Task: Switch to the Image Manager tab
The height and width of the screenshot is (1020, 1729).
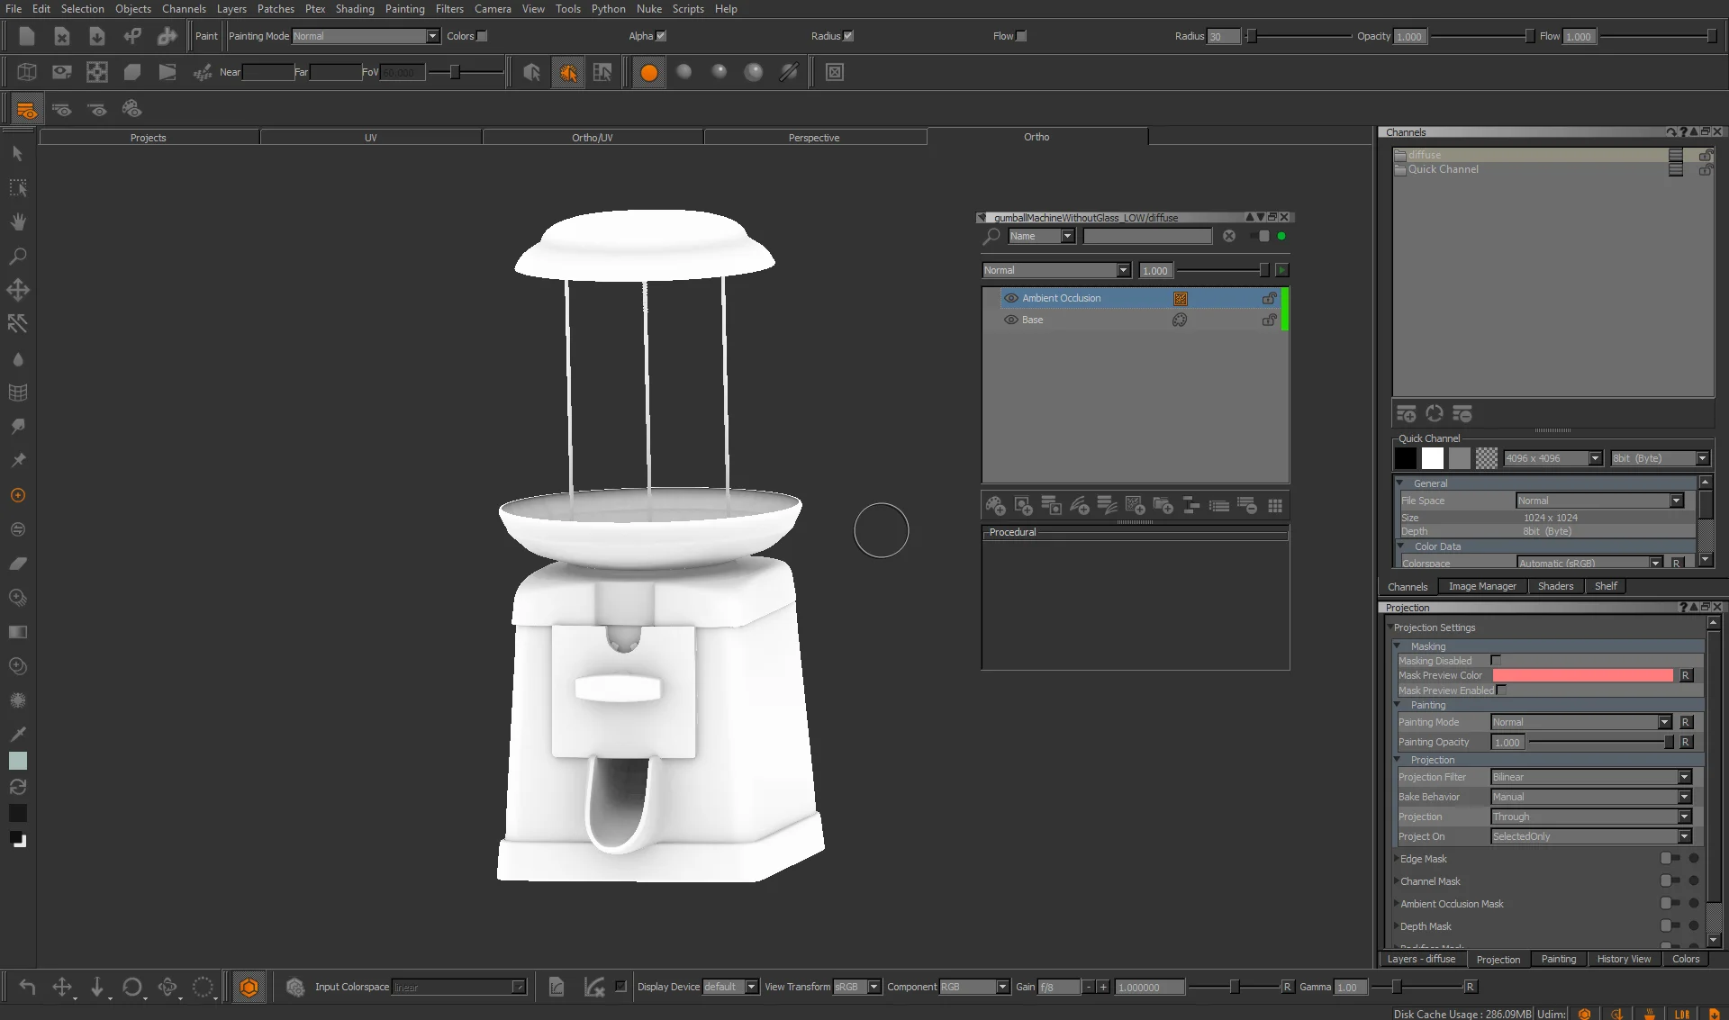Action: pos(1481,586)
